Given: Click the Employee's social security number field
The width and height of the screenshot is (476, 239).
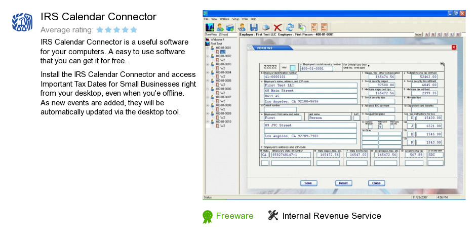Looking at the screenshot, I should (316, 69).
